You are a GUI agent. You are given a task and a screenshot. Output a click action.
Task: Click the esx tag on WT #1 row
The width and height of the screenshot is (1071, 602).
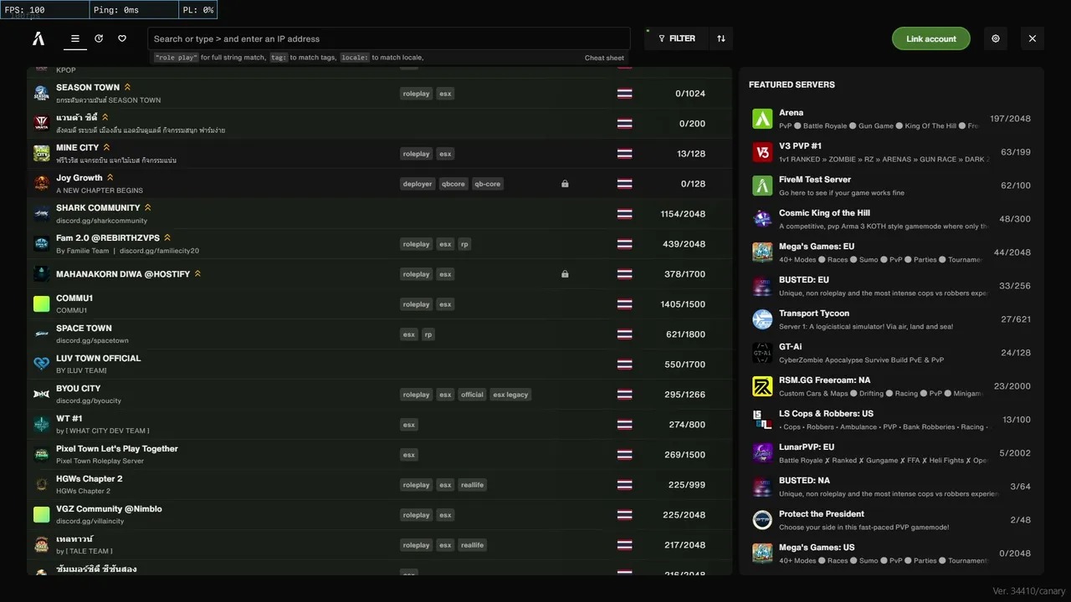(x=408, y=425)
